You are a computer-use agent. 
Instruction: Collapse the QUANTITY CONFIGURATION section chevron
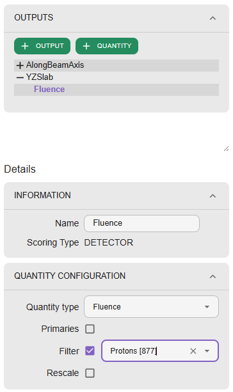213,276
